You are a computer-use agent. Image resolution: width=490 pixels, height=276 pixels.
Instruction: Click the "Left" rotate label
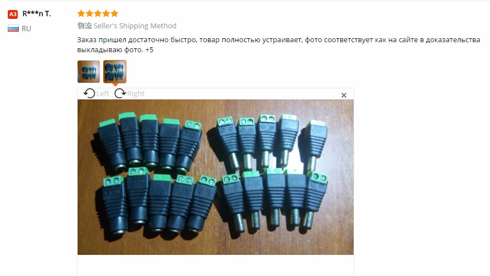coord(103,93)
